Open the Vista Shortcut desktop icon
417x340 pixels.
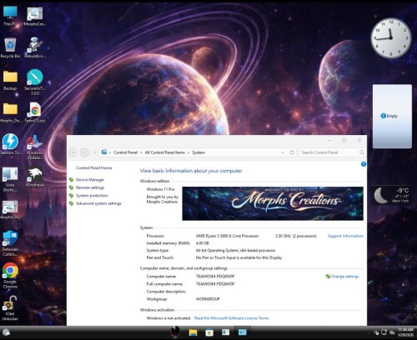point(10,179)
